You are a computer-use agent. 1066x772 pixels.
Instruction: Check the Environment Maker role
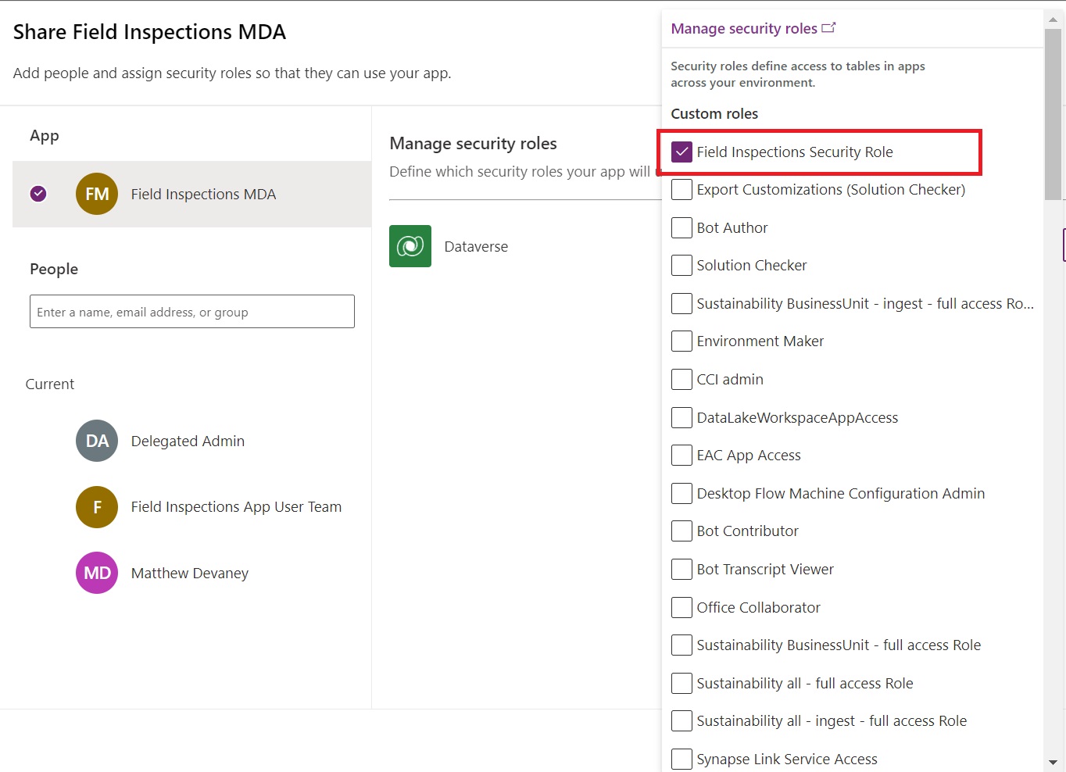click(681, 341)
